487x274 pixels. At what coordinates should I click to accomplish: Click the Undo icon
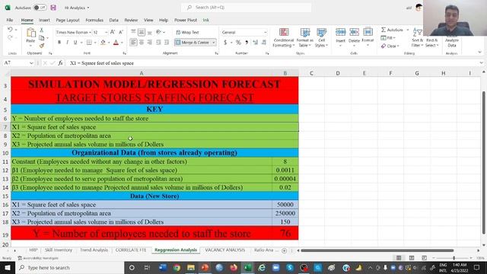(10, 30)
